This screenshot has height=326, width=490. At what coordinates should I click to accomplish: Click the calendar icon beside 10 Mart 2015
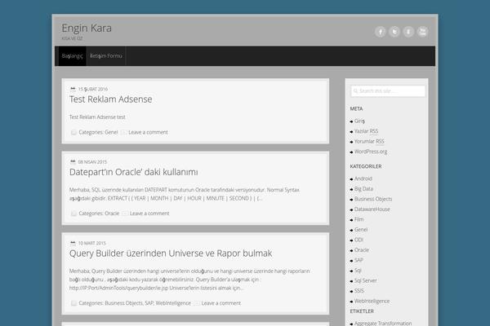tap(73, 243)
